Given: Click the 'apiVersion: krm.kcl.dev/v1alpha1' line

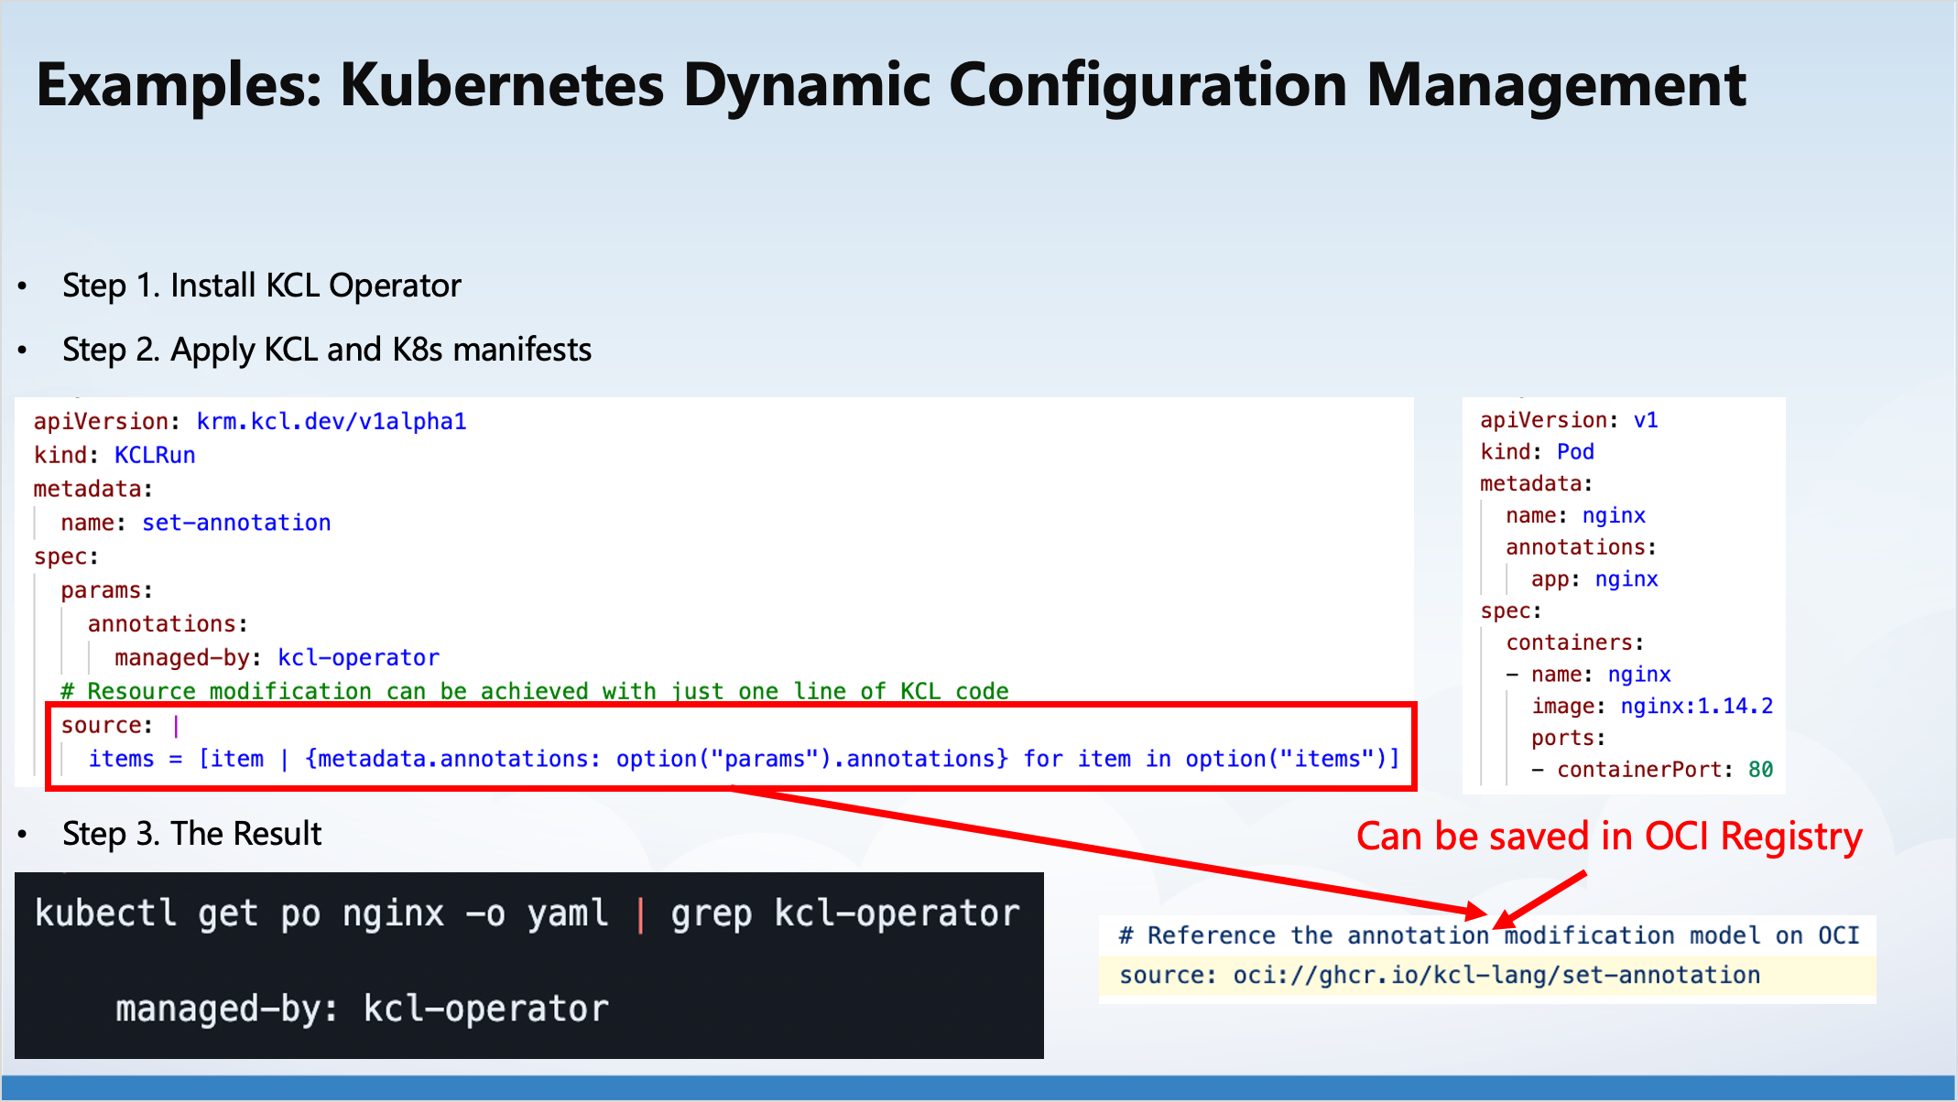Looking at the screenshot, I should coord(250,421).
